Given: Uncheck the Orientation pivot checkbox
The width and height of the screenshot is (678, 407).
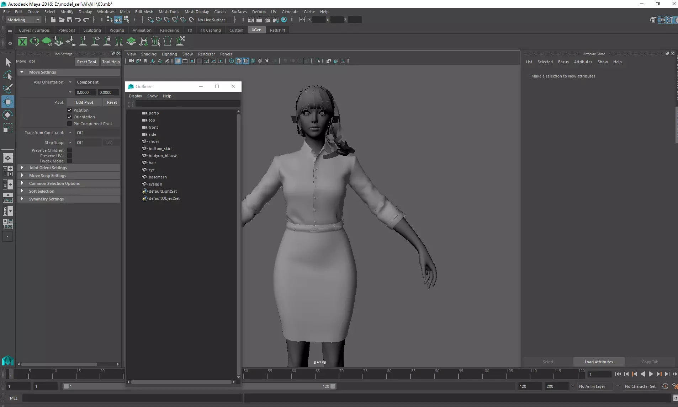Looking at the screenshot, I should pos(70,117).
